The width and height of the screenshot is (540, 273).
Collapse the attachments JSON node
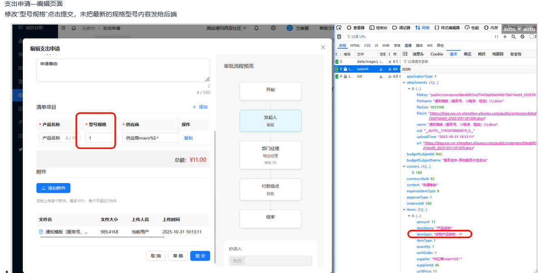pos(404,83)
